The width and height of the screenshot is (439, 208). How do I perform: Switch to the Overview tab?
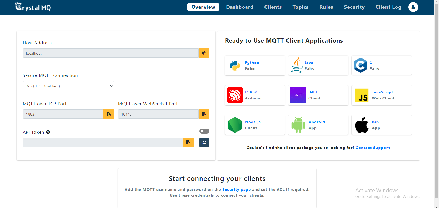203,7
